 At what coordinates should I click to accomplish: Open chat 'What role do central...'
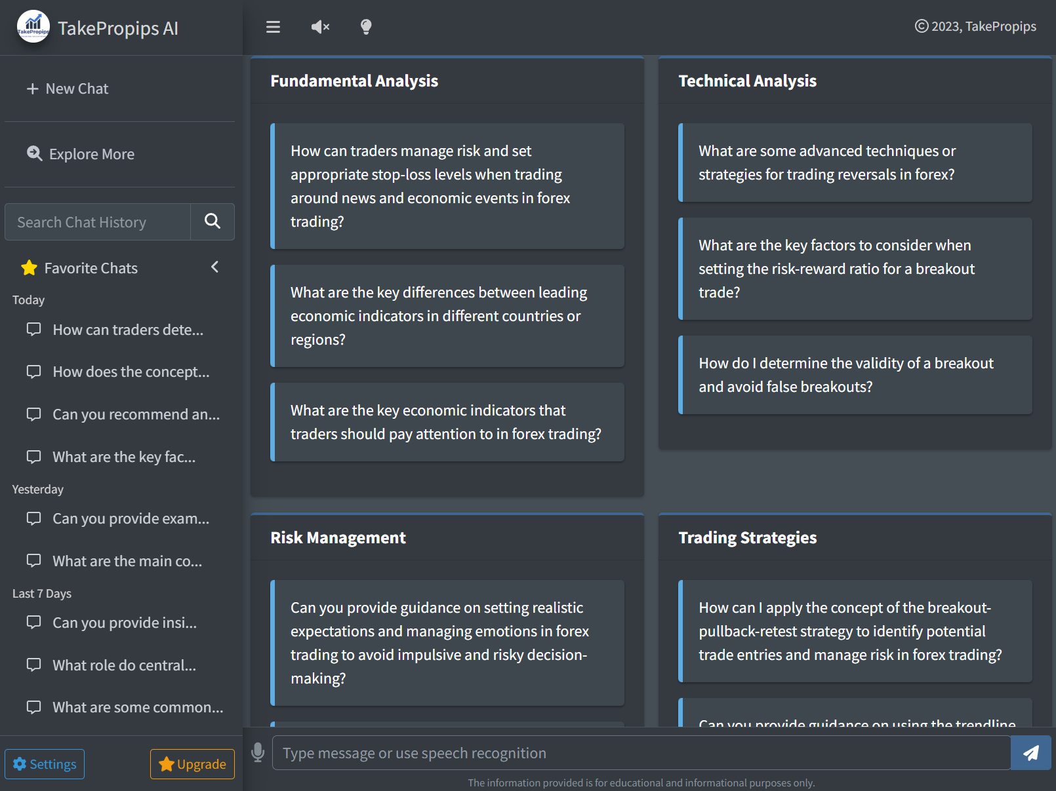pos(112,665)
